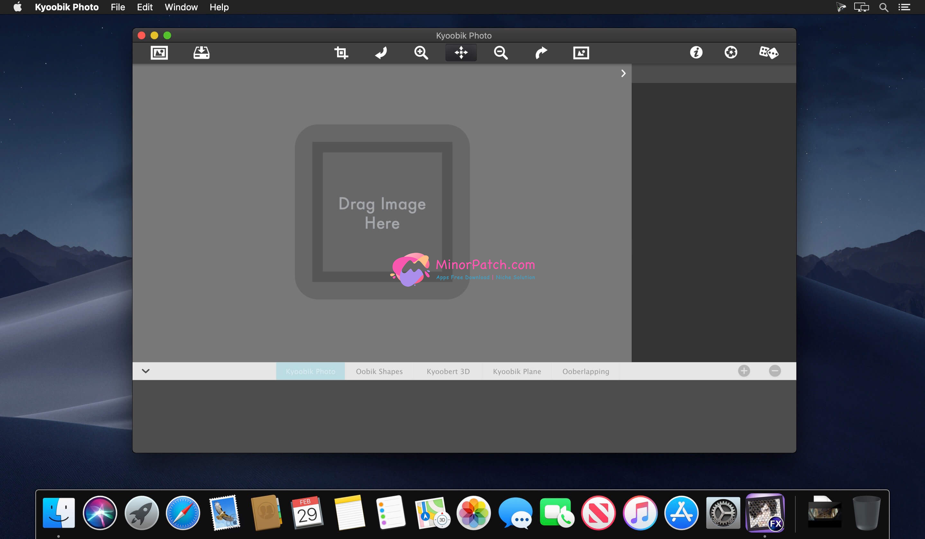Viewport: 925px width, 539px height.
Task: Click the fit image to frame icon
Action: click(x=581, y=52)
